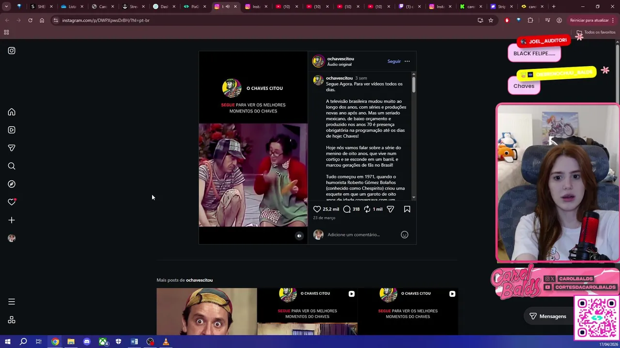620x348 pixels.
Task: Open the browser extensions puzzle icon
Action: click(x=530, y=20)
